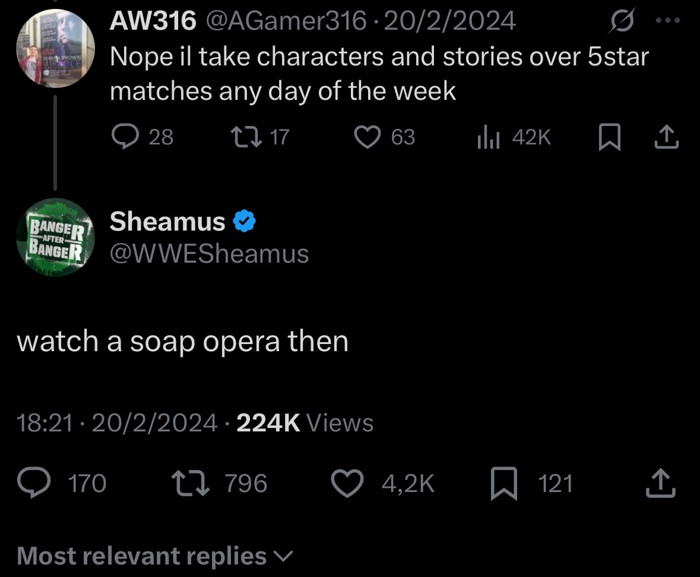The height and width of the screenshot is (577, 700).
Task: Like AW316's tweet with heart icon
Action: (367, 137)
